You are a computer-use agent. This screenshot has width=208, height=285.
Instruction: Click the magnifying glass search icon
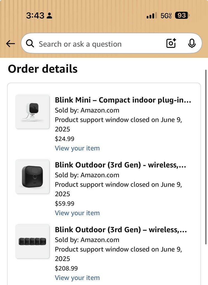point(30,44)
